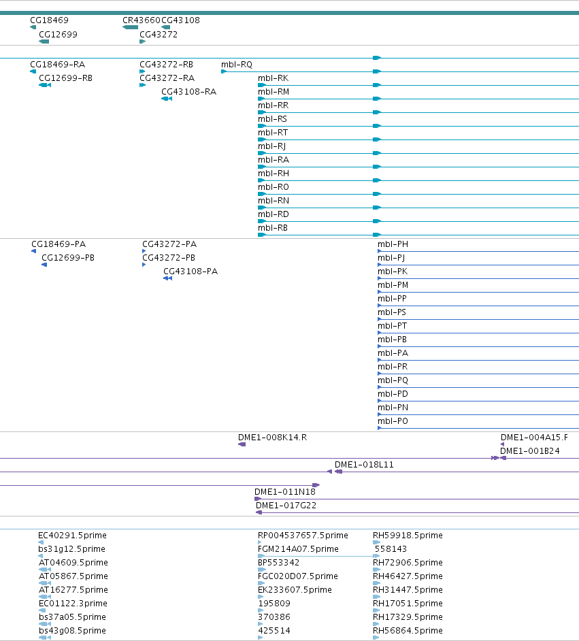Click the mbl-RD transcript label

274,214
